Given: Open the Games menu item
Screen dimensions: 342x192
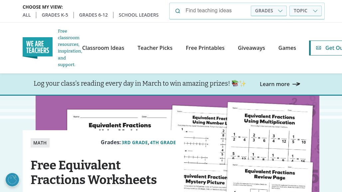Looking at the screenshot, I should pos(287,48).
